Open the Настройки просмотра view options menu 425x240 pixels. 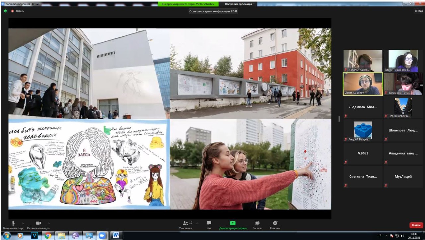coord(240,4)
